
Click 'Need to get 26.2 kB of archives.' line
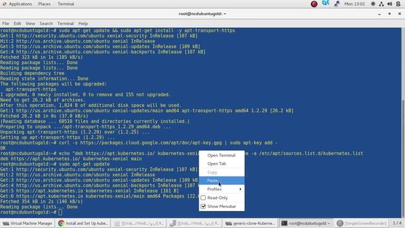pyautogui.click(x=42, y=100)
